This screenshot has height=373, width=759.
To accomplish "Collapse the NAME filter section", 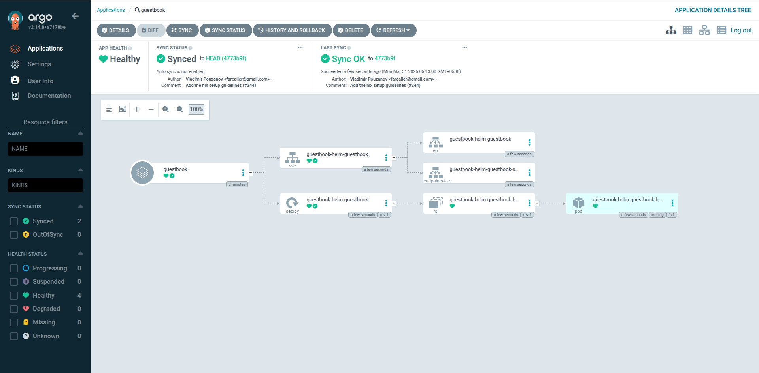I will (x=81, y=133).
